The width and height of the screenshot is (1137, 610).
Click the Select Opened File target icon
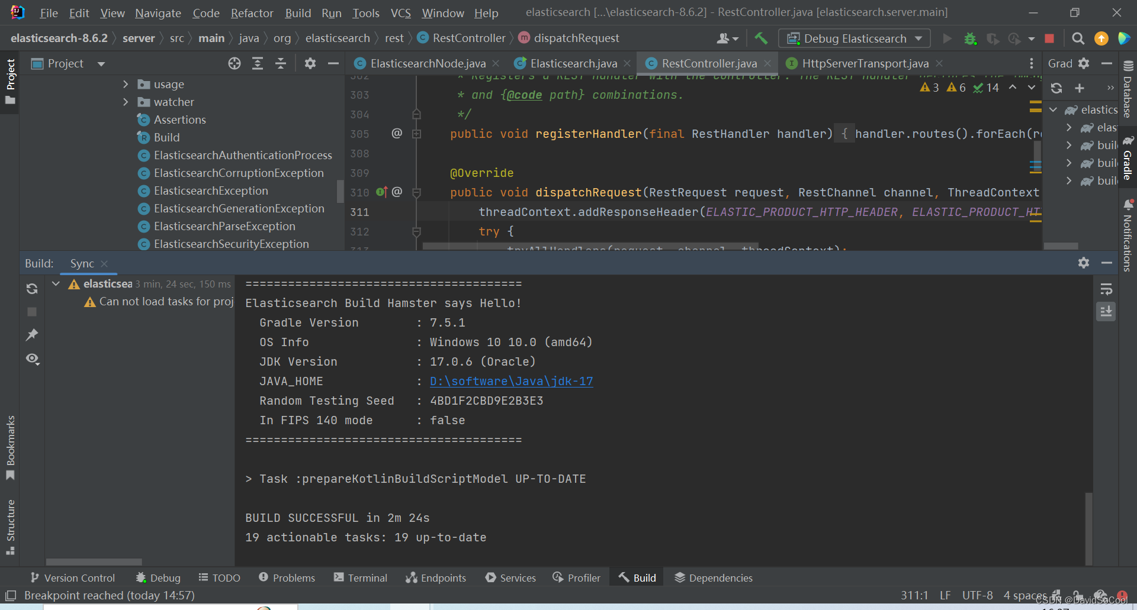pos(235,63)
